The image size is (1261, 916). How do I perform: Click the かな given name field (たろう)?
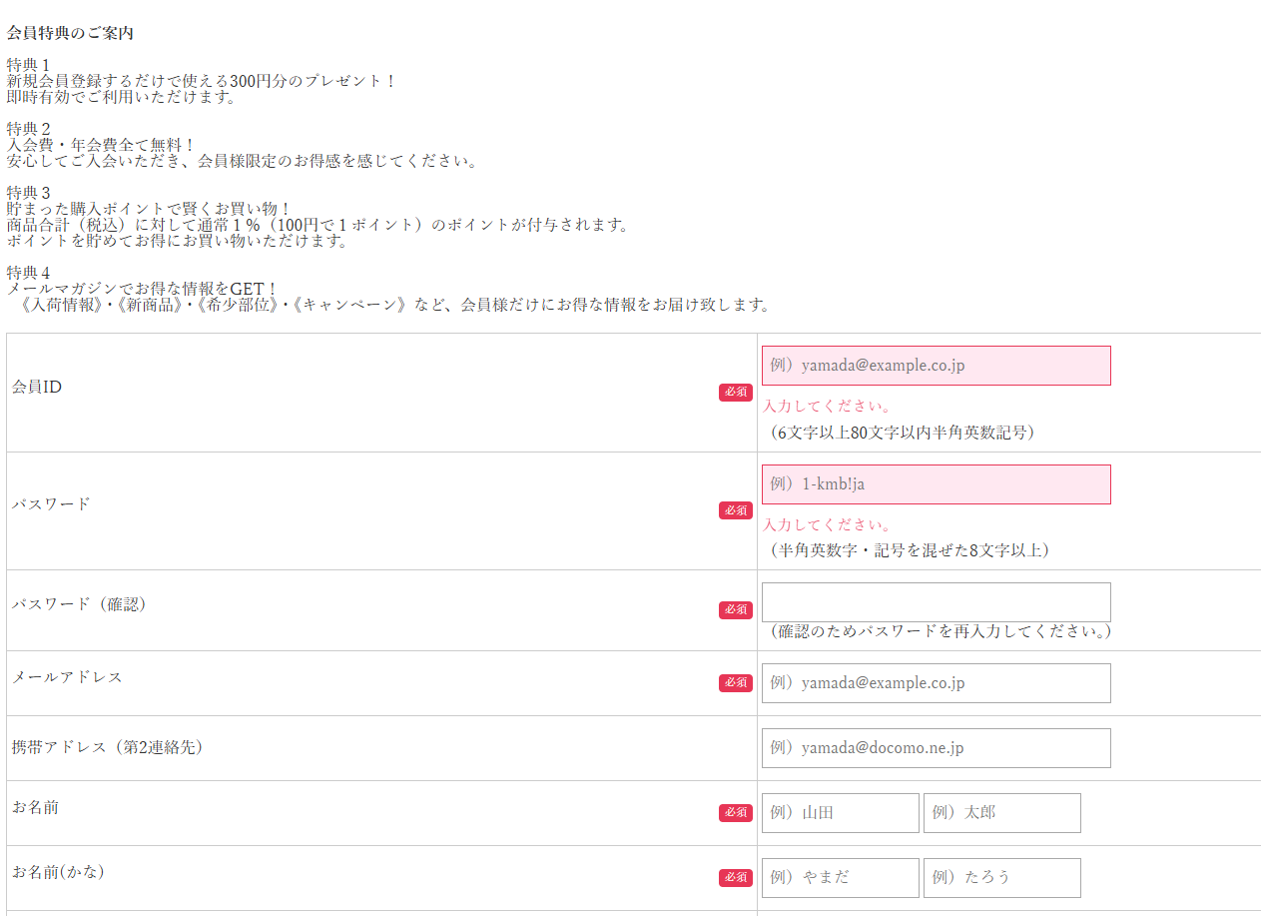tap(1001, 878)
